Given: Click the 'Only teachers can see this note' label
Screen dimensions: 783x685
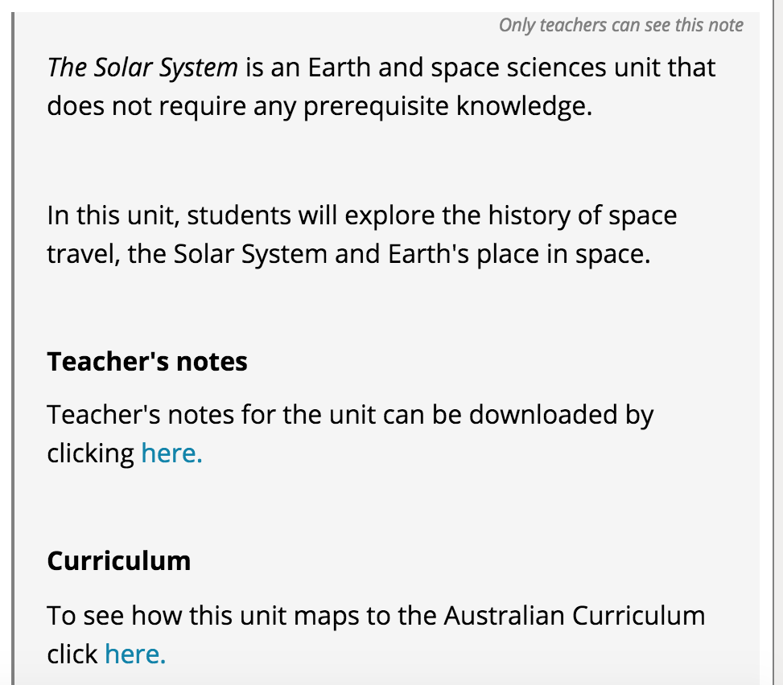Looking at the screenshot, I should tap(621, 25).
